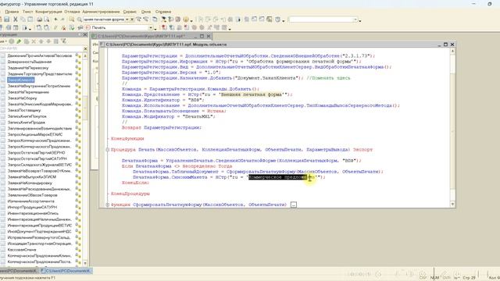Open Конфигурация menu
This screenshot has height=281, width=500.
(x=48, y=12)
